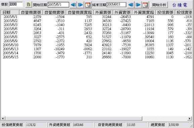194x128 pixels.
Task: Click the 開始分析 button
Action: 159,5
